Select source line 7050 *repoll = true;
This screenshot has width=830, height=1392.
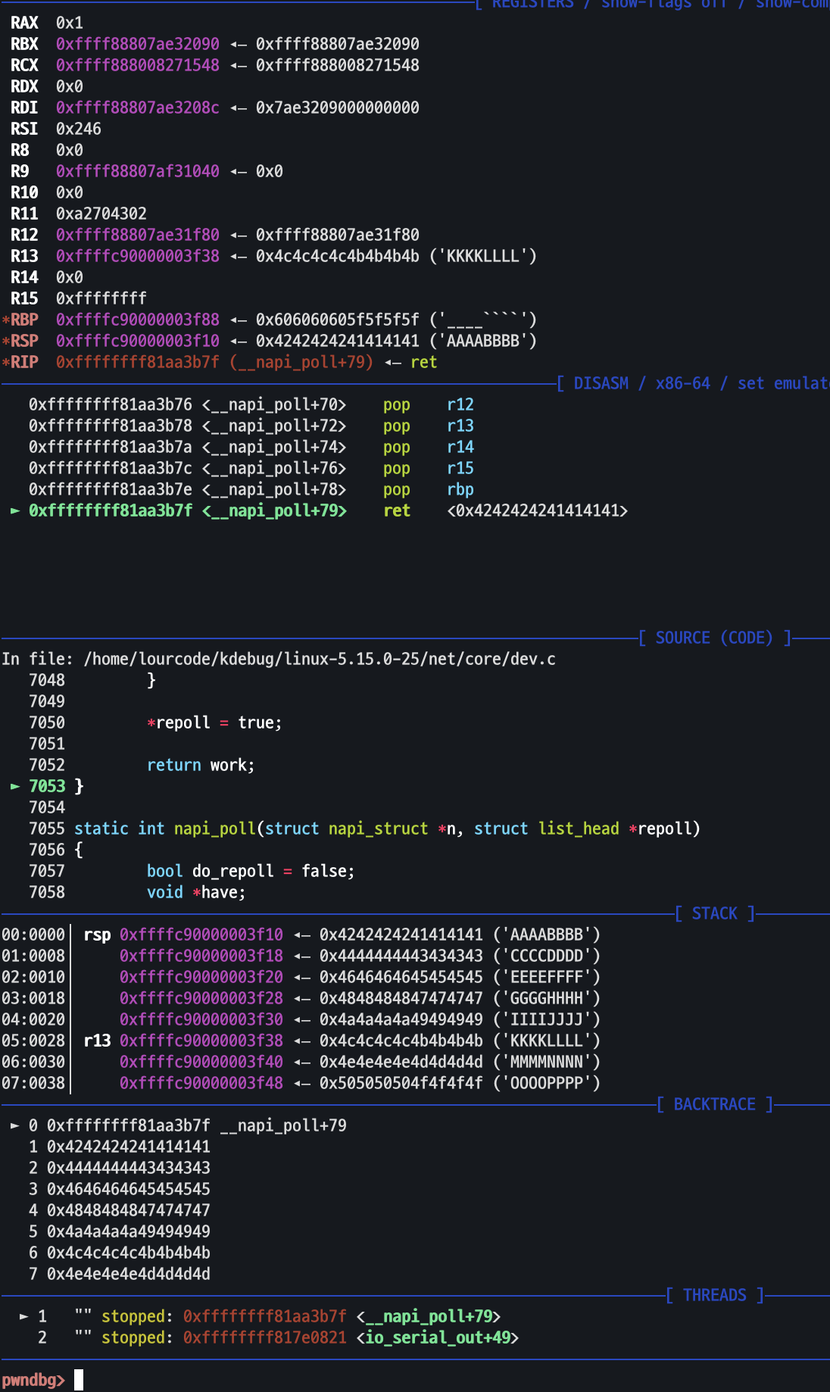pos(155,723)
